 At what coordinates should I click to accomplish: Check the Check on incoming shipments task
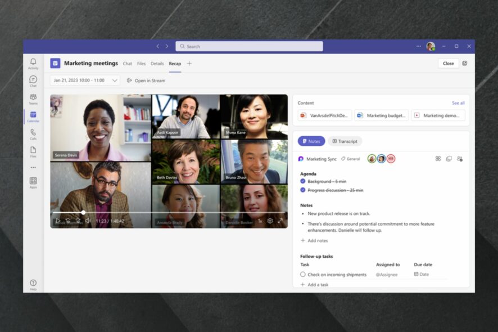pos(302,274)
